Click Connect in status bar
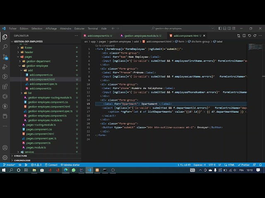Viewport: 265px width, 198px height. click(51, 165)
